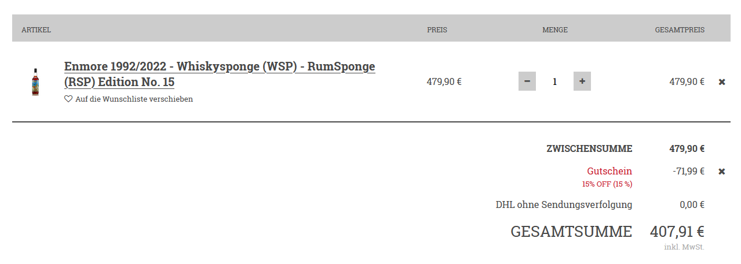
Task: Click the heart wishlist icon
Action: coord(68,99)
